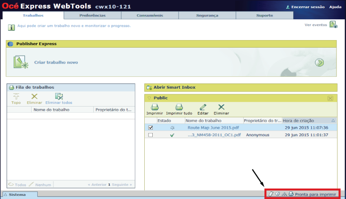Screen dimensions: 346x199
Task: Sort Public inbox by Nome do trabalho
Action: click(214, 121)
